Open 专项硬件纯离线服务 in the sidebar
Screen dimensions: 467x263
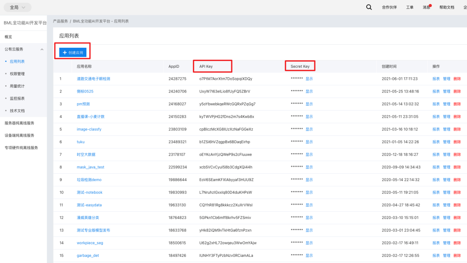click(21, 148)
